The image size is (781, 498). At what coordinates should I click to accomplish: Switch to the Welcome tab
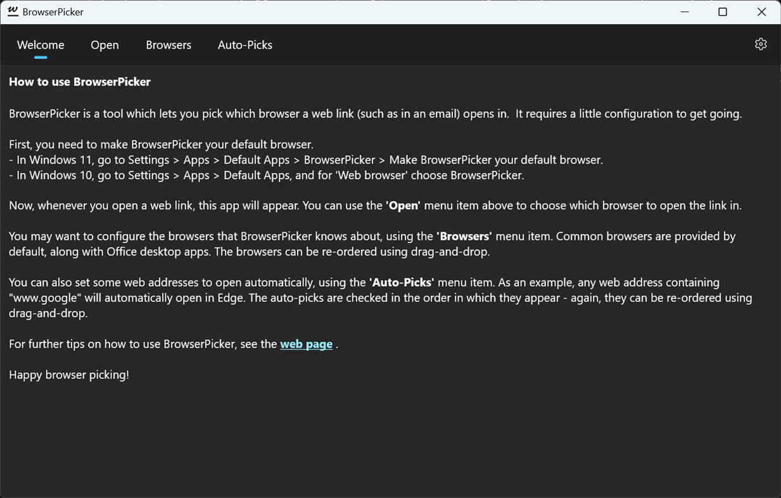click(41, 45)
